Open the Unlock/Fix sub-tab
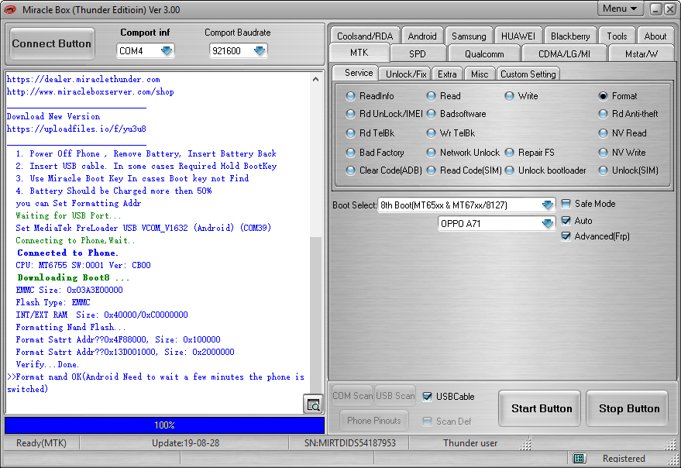The image size is (681, 468). 406,74
